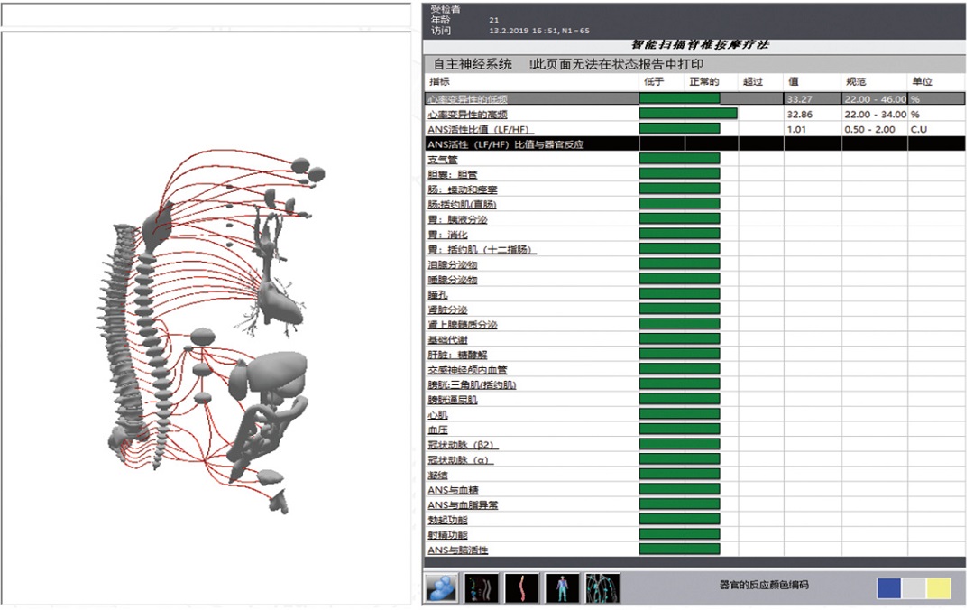Select the red spine view icon
Image resolution: width=974 pixels, height=610 pixels.
tap(521, 587)
